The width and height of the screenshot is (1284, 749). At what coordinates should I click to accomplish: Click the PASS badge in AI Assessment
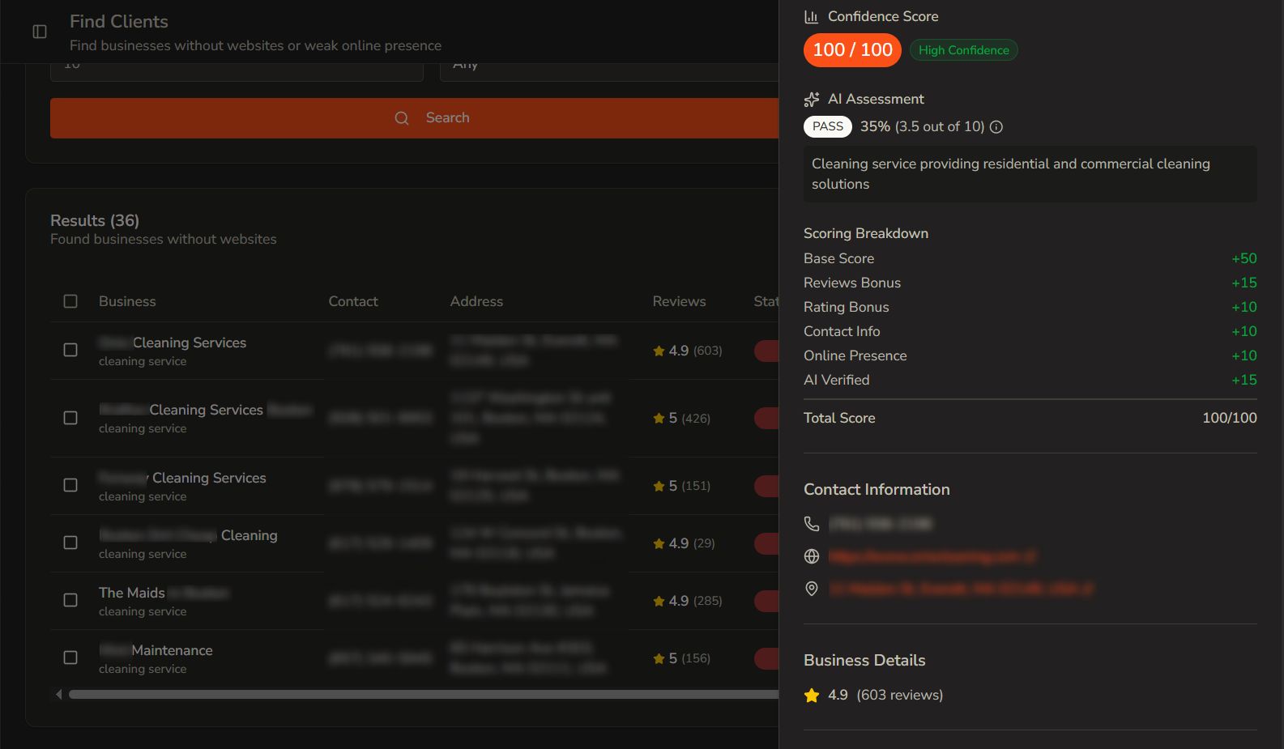[827, 126]
